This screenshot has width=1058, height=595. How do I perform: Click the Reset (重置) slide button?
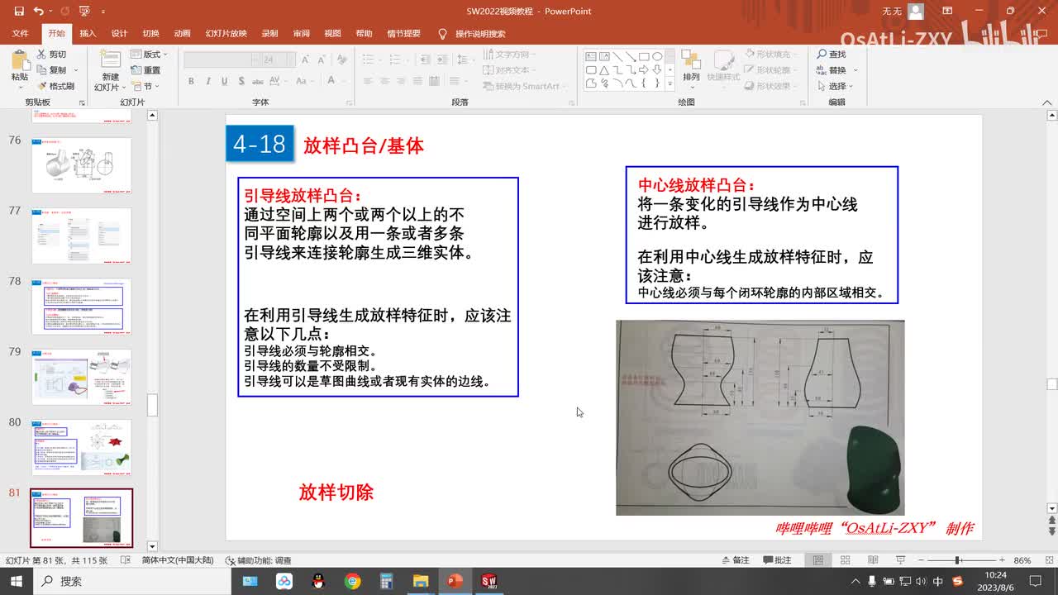145,70
